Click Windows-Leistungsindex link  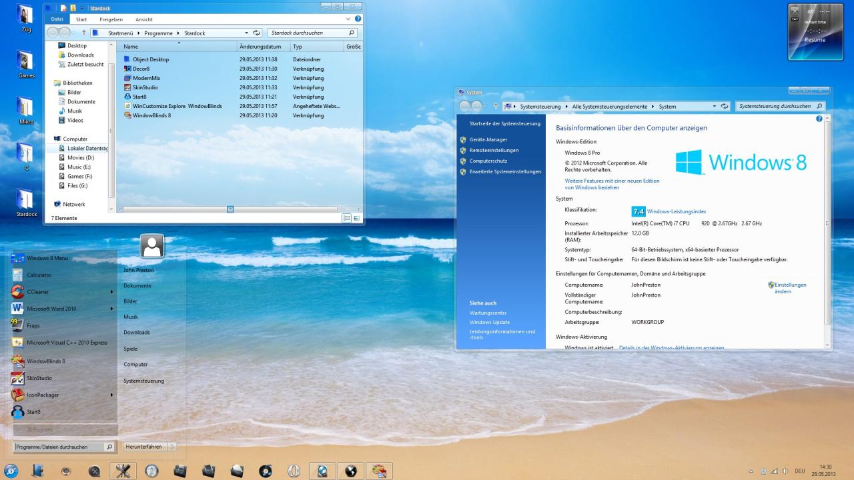677,211
